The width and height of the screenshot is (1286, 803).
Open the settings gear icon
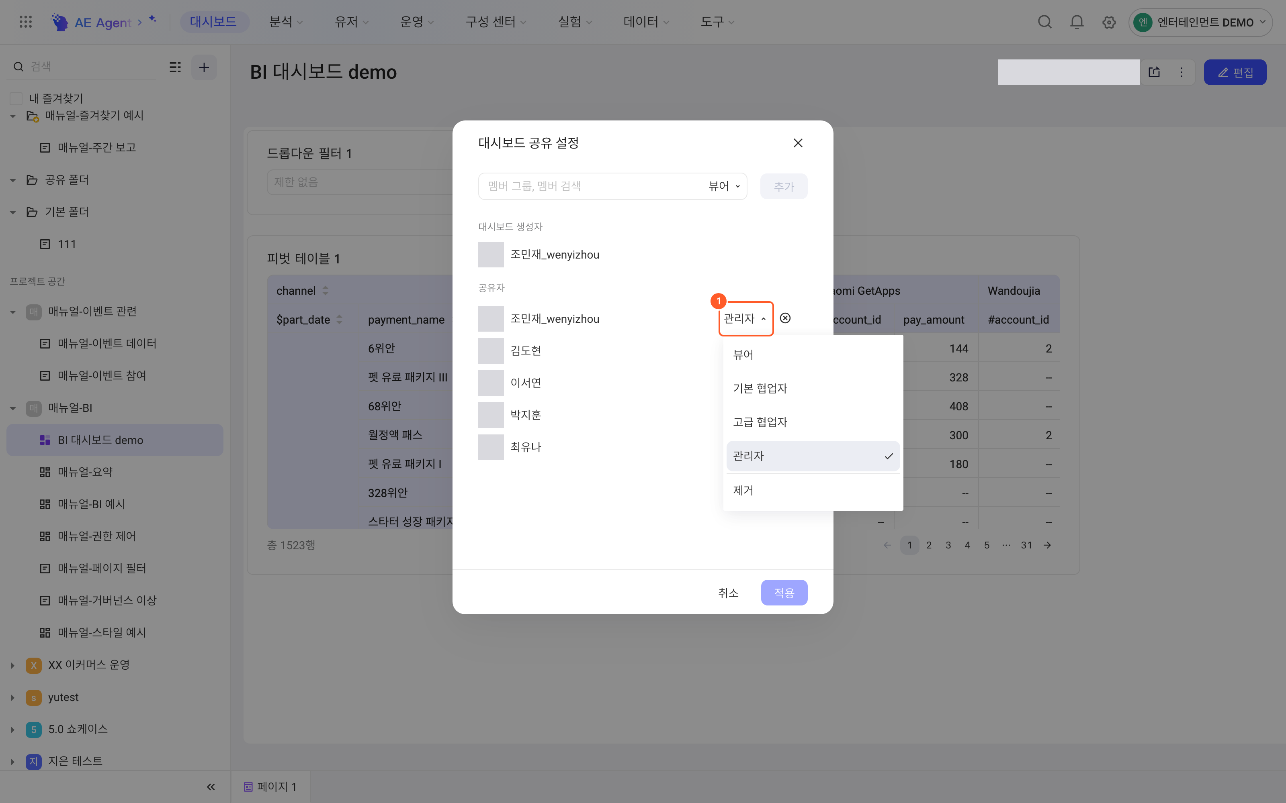click(1108, 22)
